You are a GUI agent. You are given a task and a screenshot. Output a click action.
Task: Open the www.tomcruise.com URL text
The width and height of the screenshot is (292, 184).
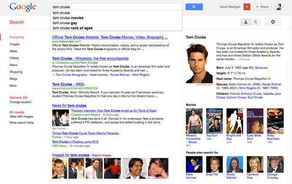point(66,41)
